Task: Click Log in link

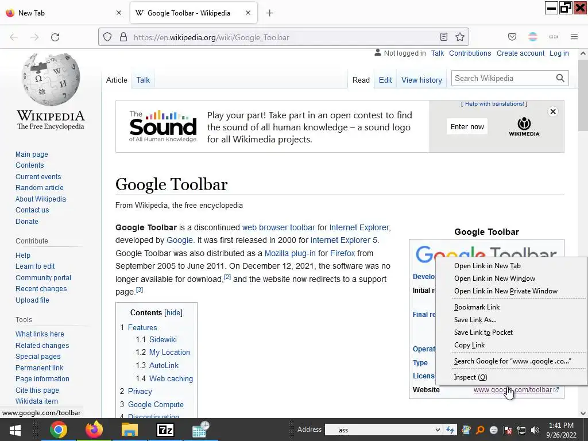Action: [x=559, y=53]
